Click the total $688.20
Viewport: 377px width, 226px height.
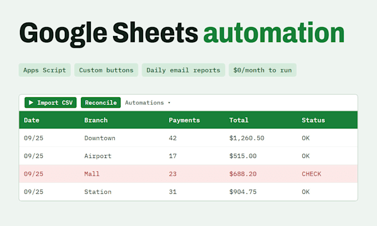click(243, 174)
